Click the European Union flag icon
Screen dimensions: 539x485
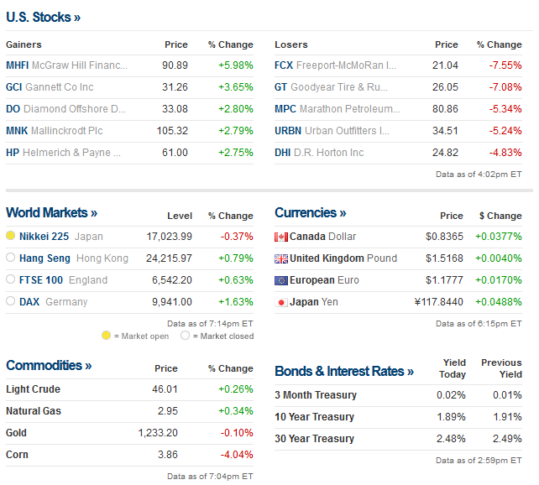pyautogui.click(x=281, y=280)
